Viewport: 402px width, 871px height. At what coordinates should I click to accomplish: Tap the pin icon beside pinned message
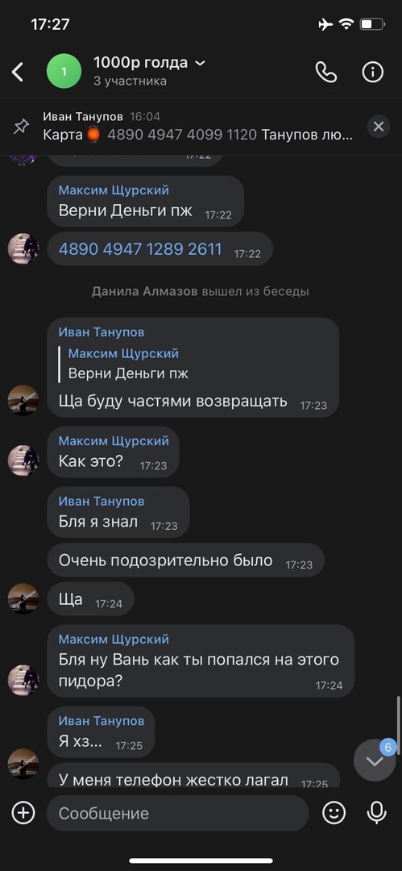(x=21, y=127)
